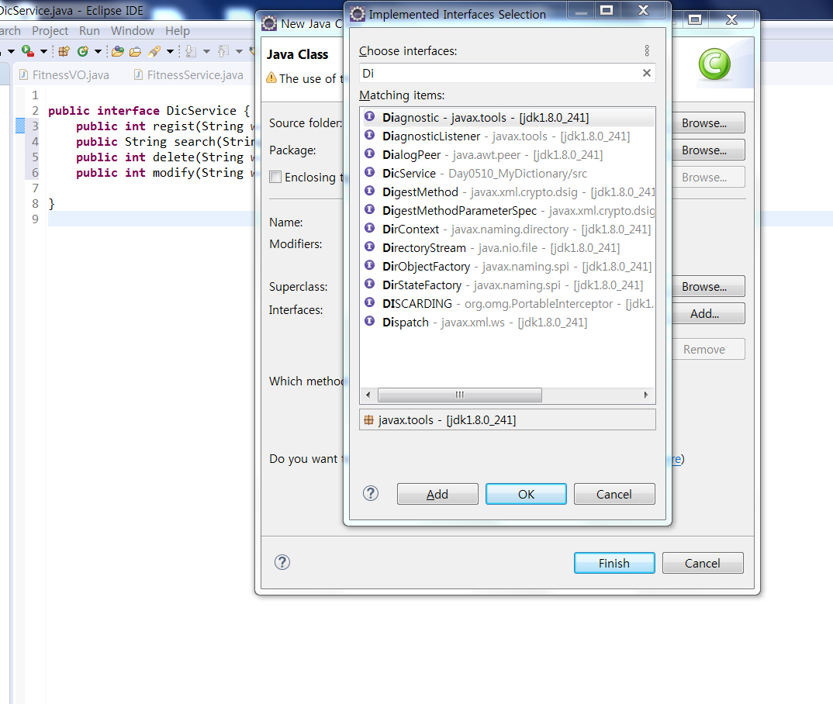Select DirectoryStream - java.nio.file item
Image resolution: width=833 pixels, height=704 pixels.
tap(507, 247)
